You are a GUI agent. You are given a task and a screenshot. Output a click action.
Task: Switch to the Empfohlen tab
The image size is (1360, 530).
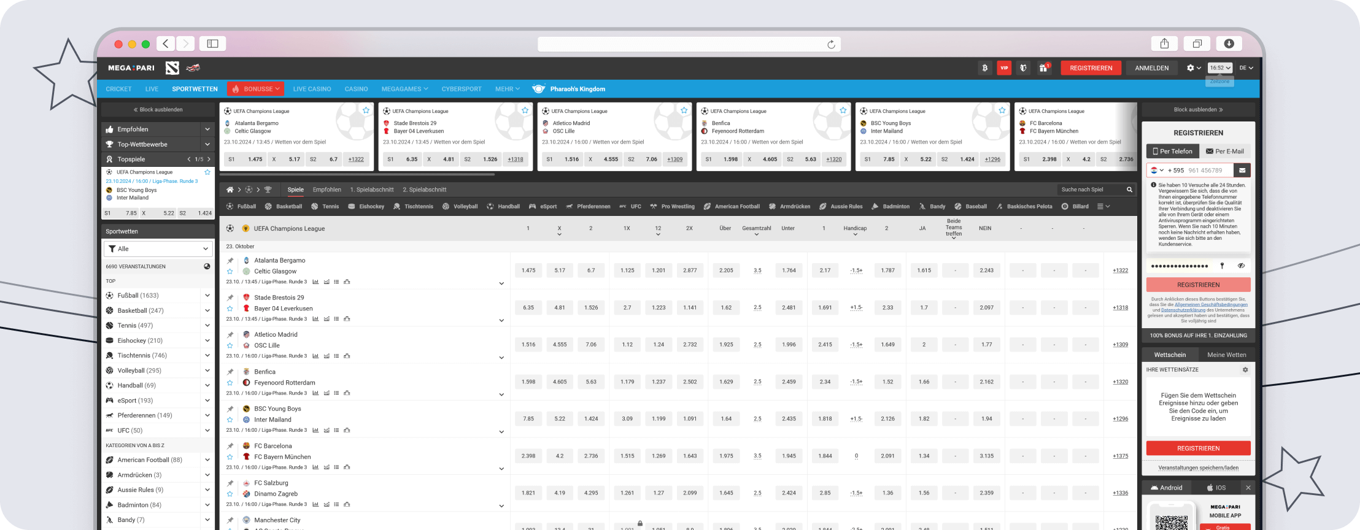(x=326, y=190)
